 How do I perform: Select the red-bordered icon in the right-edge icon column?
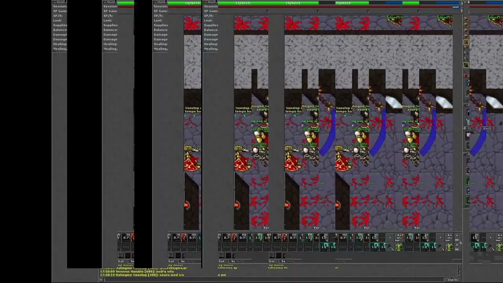466,43
